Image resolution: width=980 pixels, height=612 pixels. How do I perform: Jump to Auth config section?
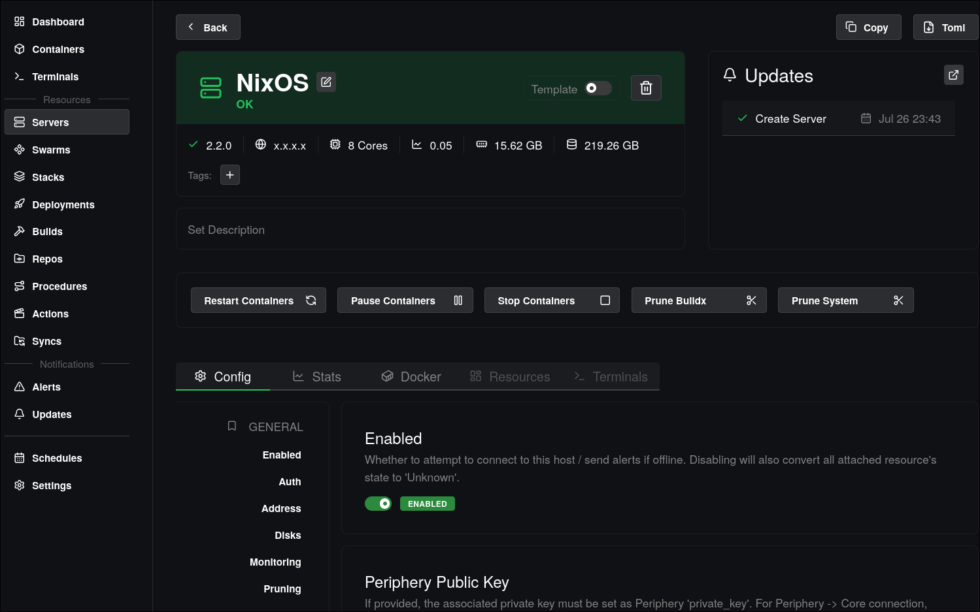click(290, 481)
